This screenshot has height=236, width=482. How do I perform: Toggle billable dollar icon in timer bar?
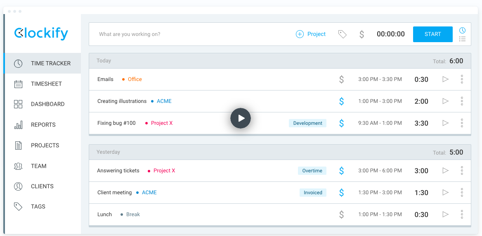click(x=361, y=34)
